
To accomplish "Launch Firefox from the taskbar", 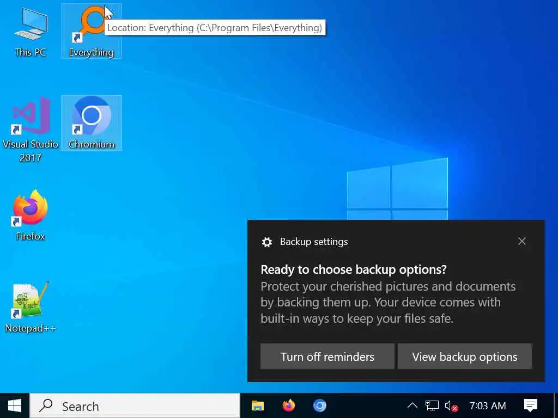I will tap(289, 405).
